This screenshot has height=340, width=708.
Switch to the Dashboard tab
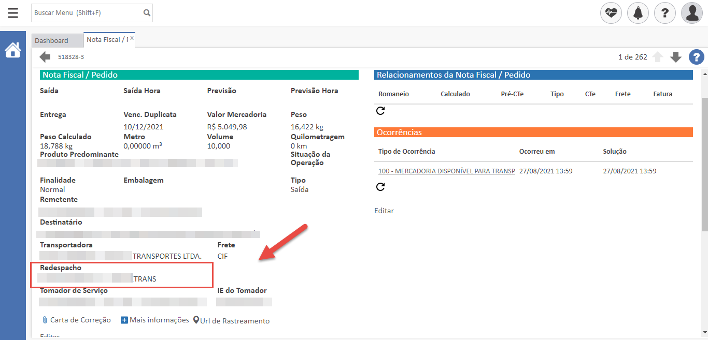coord(52,40)
